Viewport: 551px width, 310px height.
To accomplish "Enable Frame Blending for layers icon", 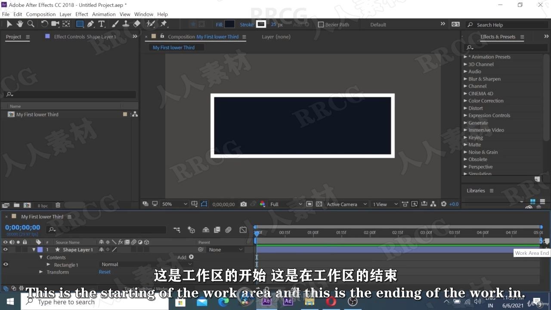I will tap(217, 230).
